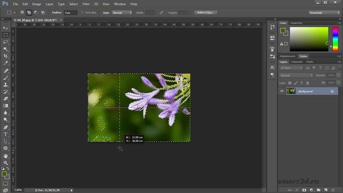Choose Subtract from selection mode
Viewport: 343px width, 193px height.
(36, 12)
